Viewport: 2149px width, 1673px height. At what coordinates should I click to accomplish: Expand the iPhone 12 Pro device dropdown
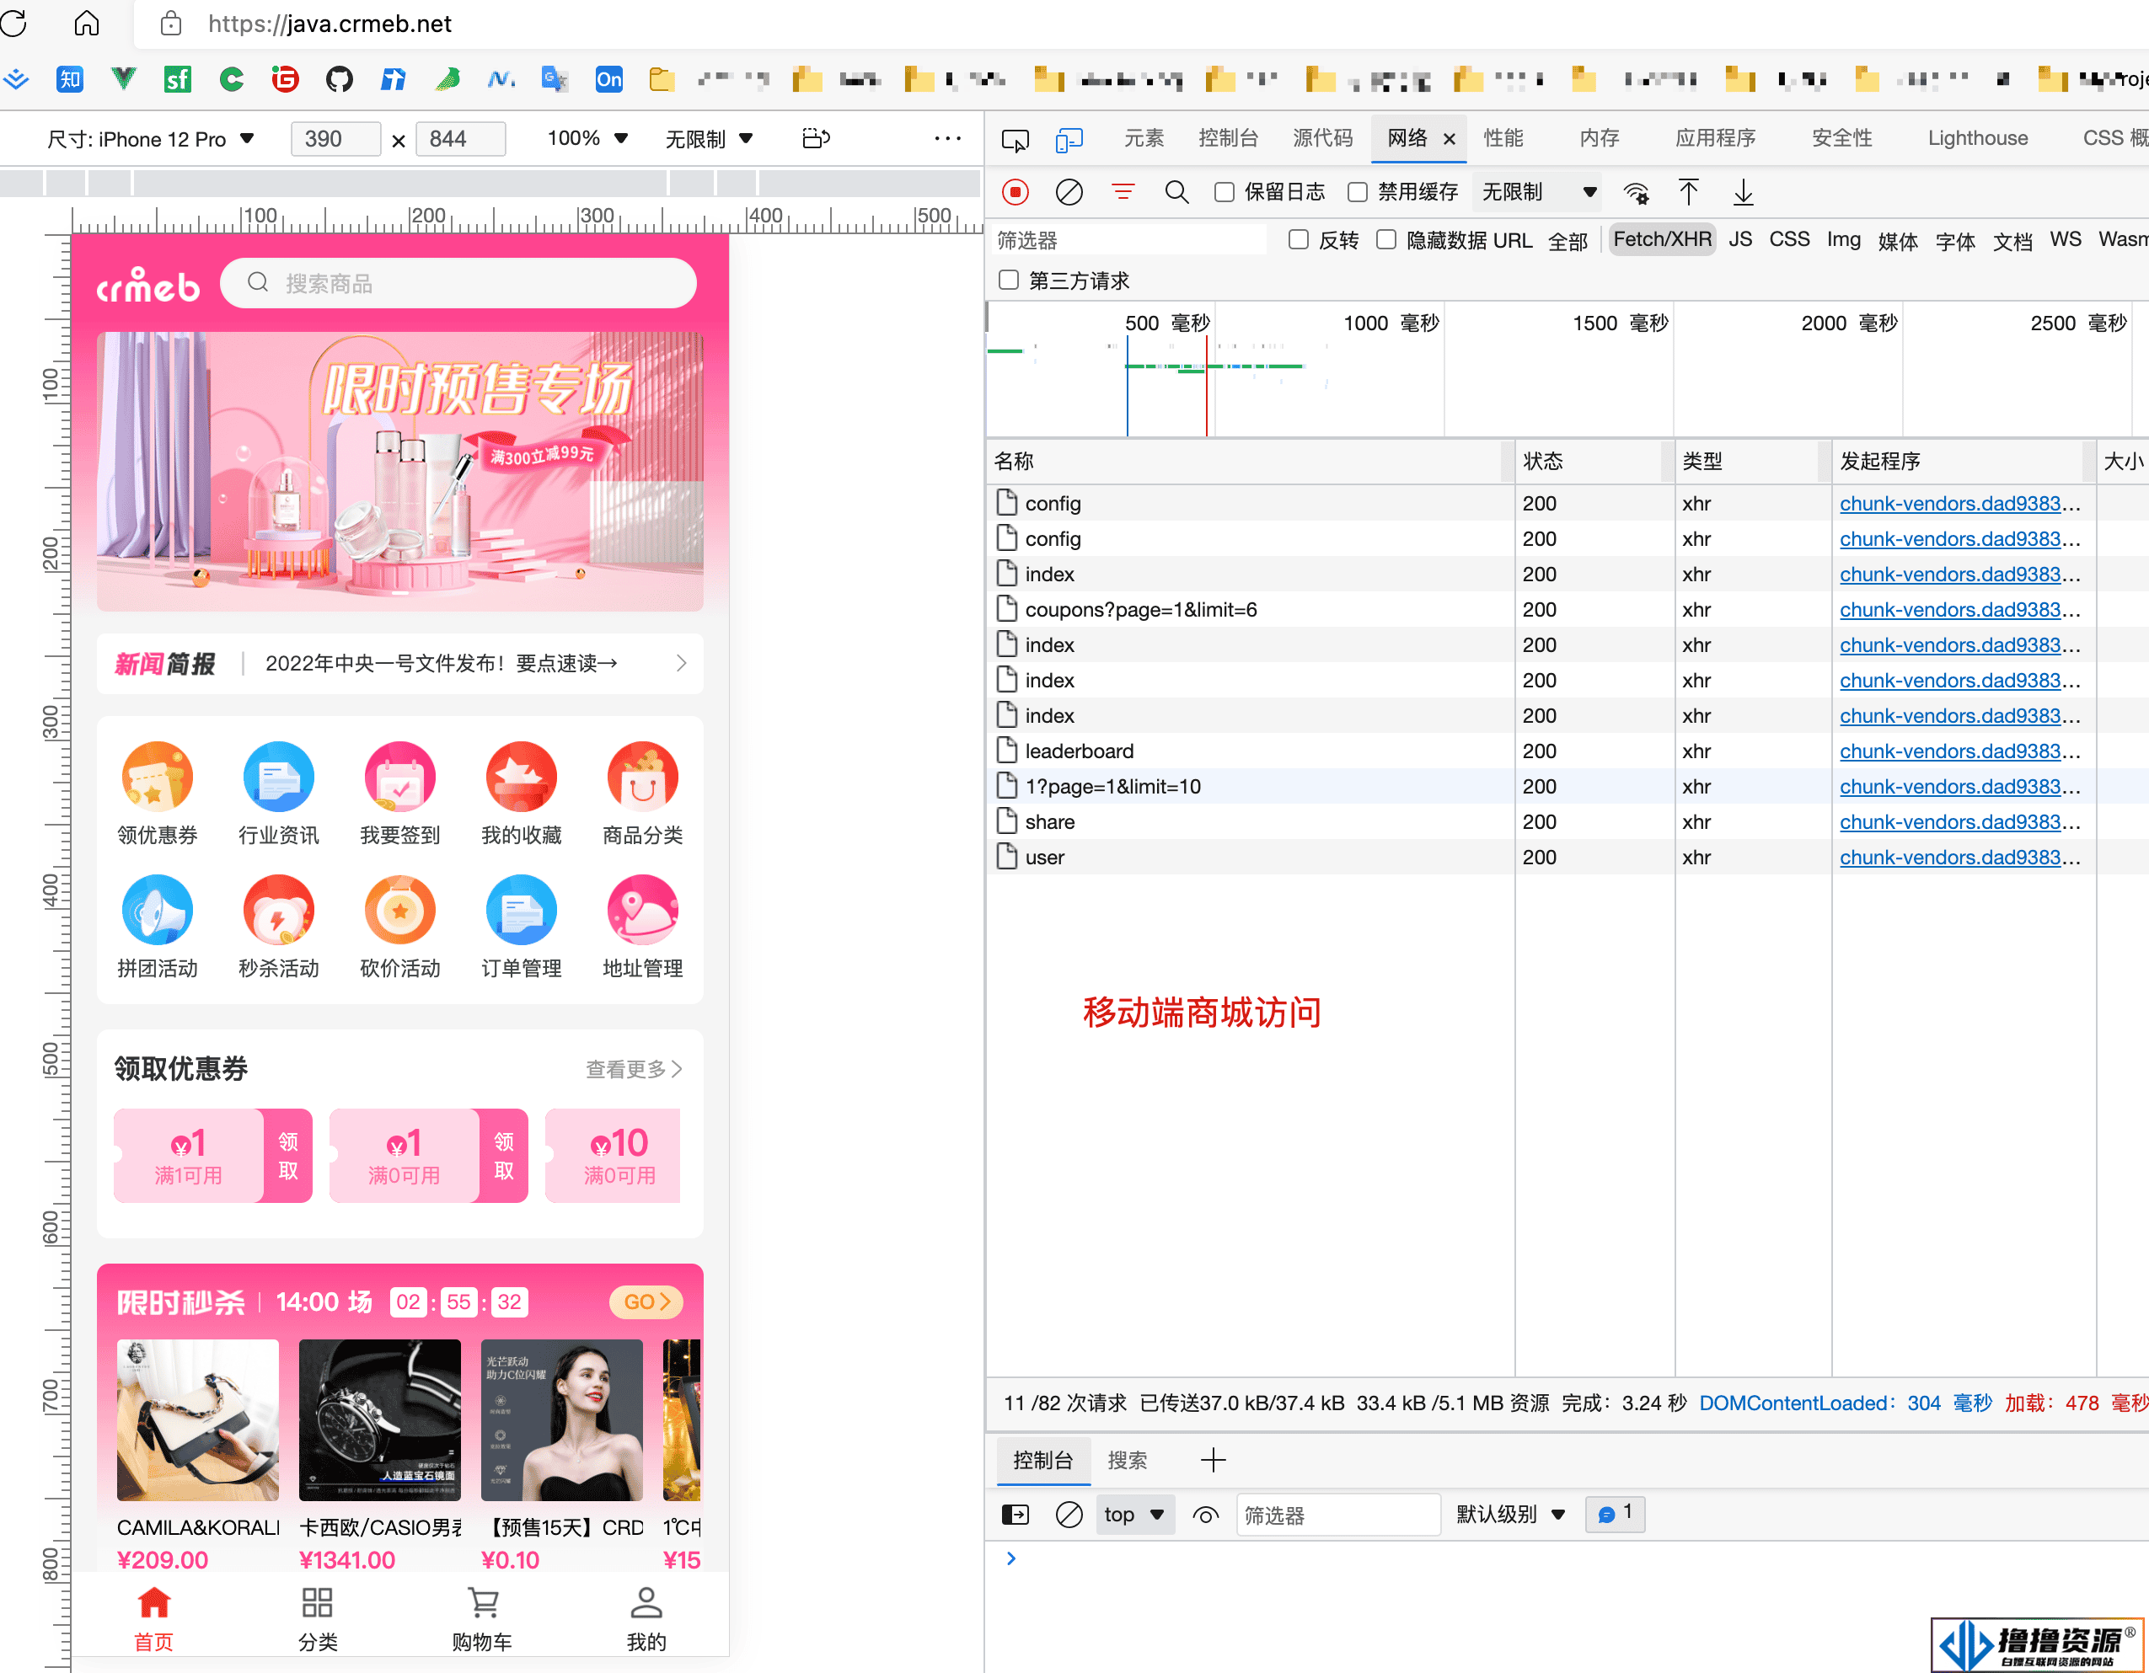click(x=244, y=137)
